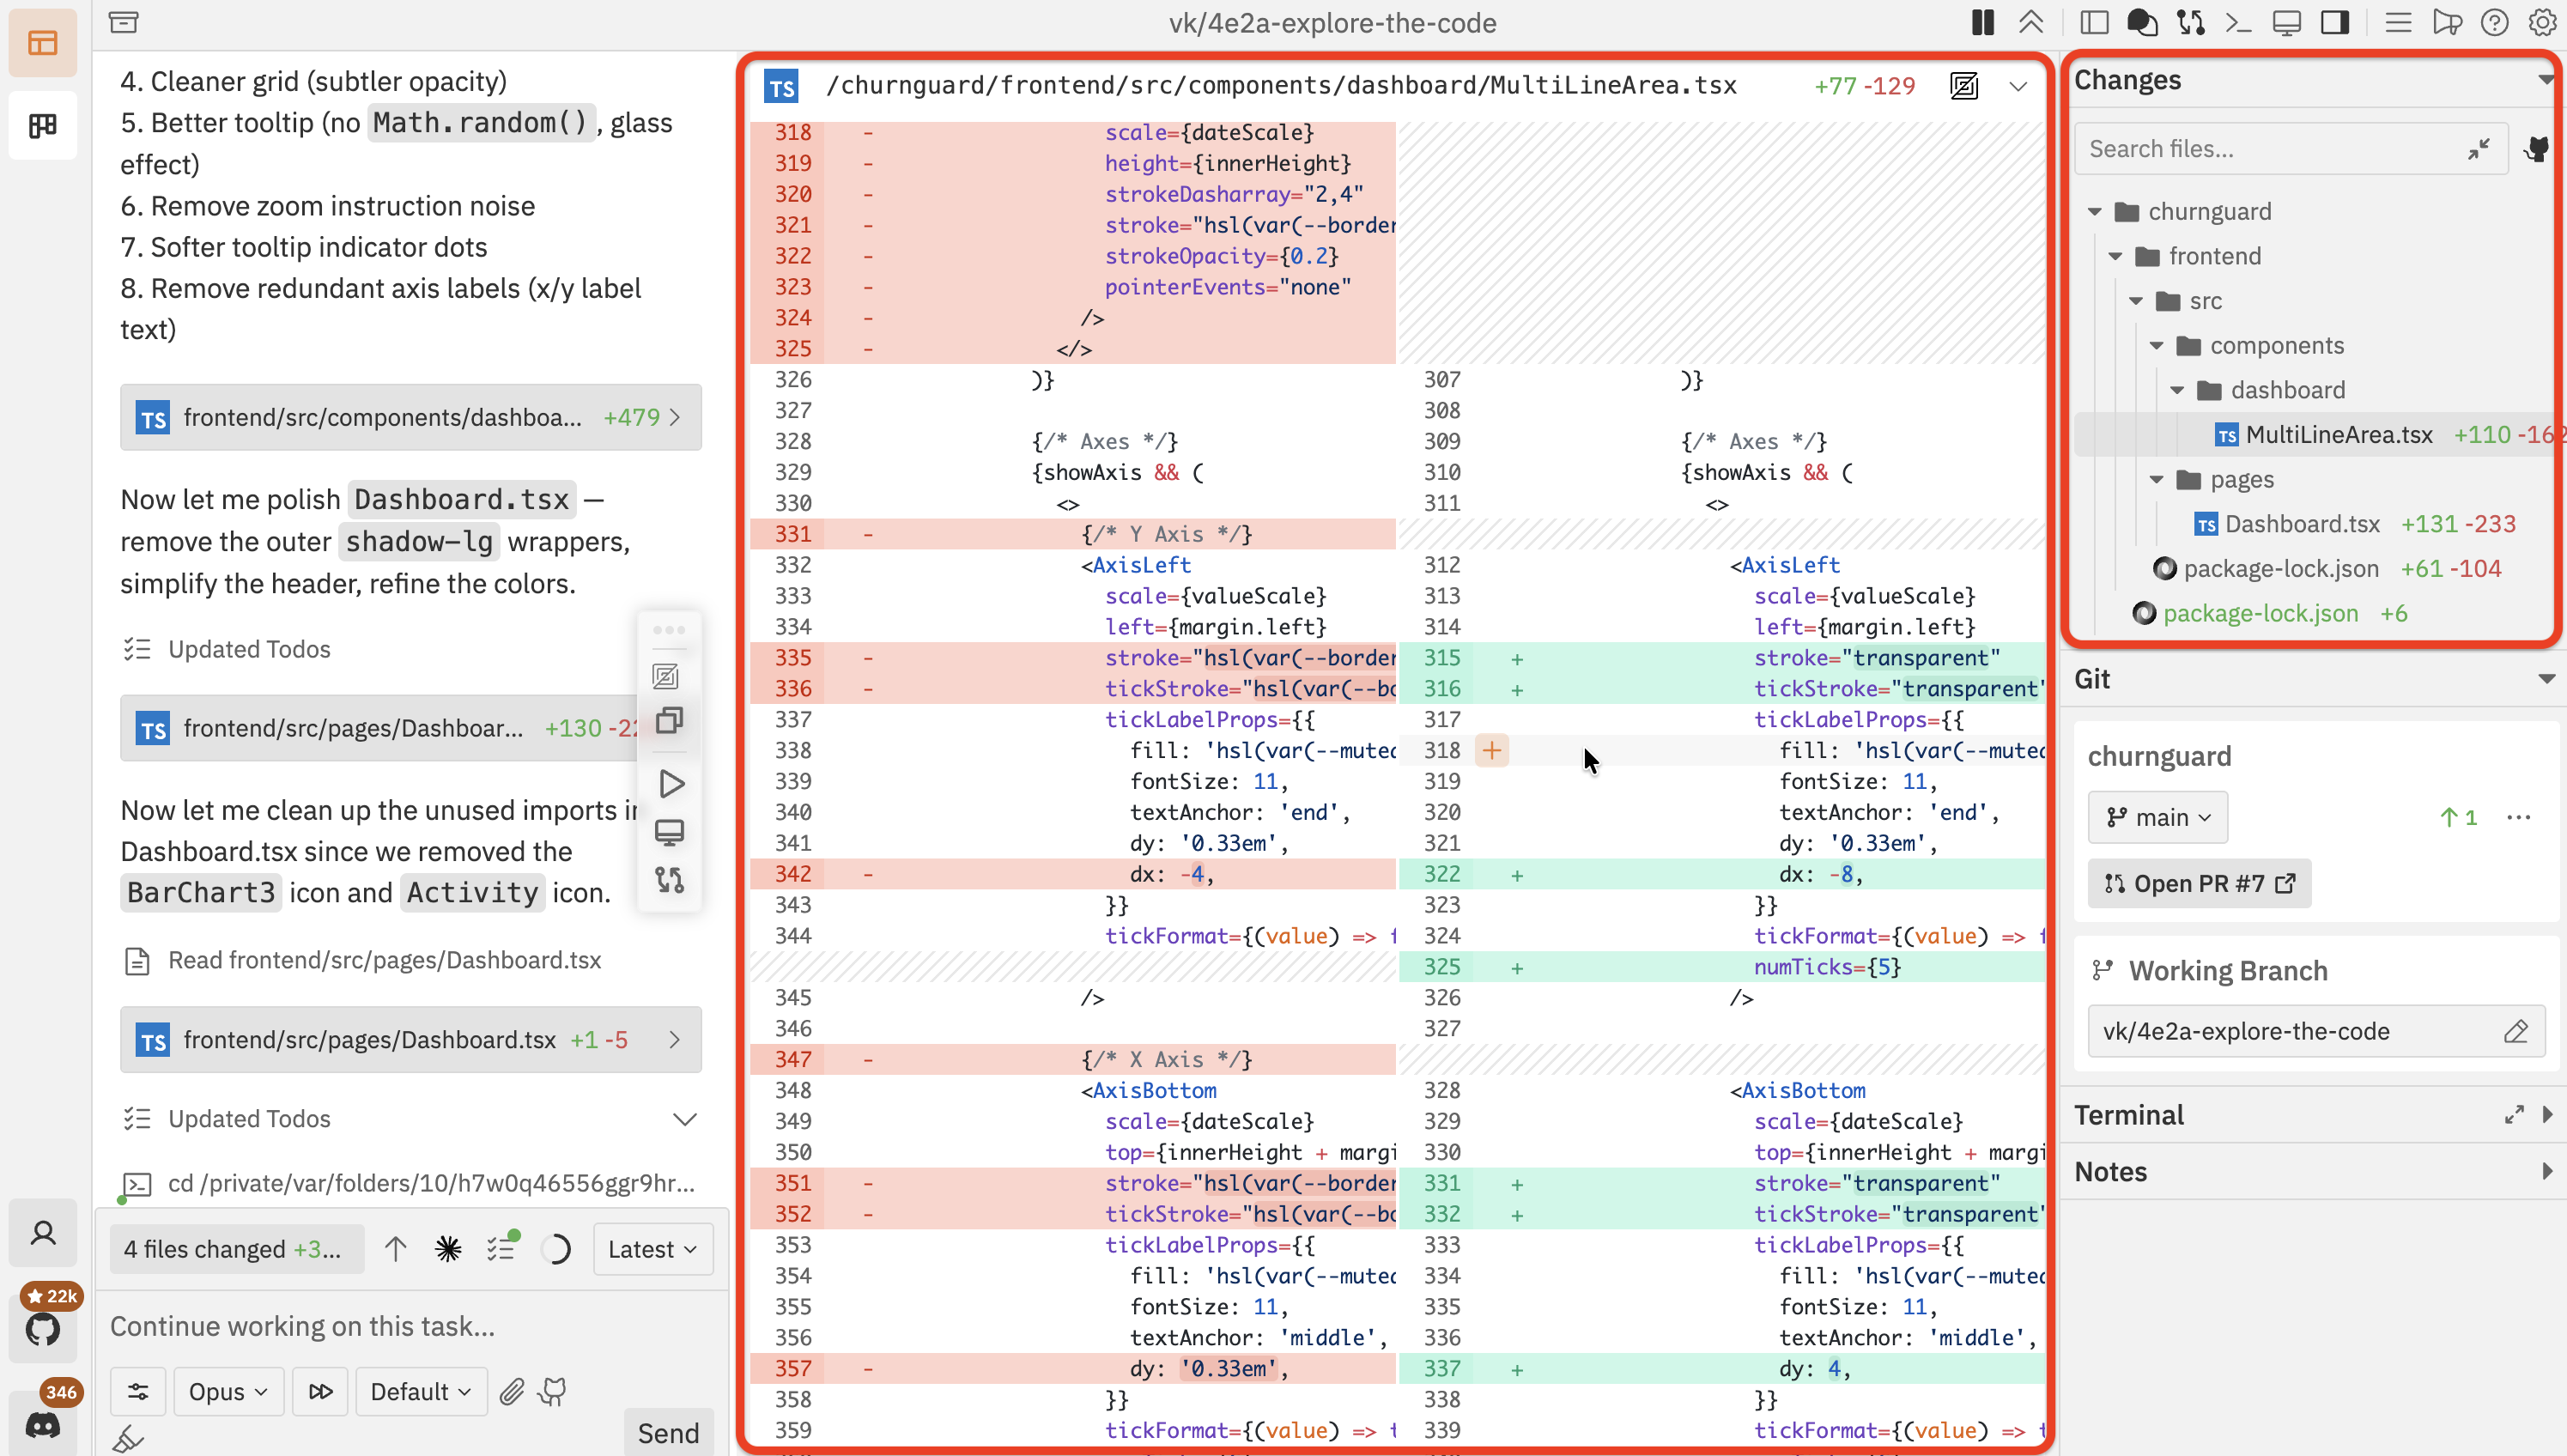Click the Open PR #7 button
Viewport: 2567px width, 1456px height.
tap(2199, 884)
